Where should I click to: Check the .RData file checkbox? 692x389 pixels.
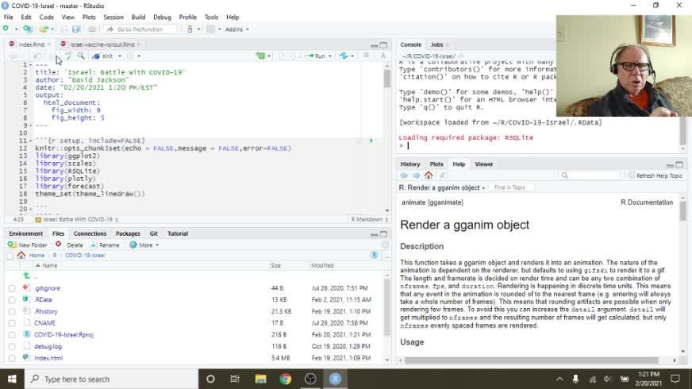[x=12, y=300]
